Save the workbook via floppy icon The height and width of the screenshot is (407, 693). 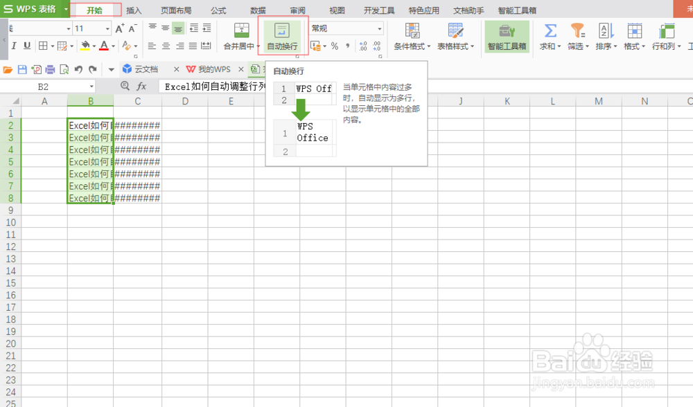click(x=22, y=69)
